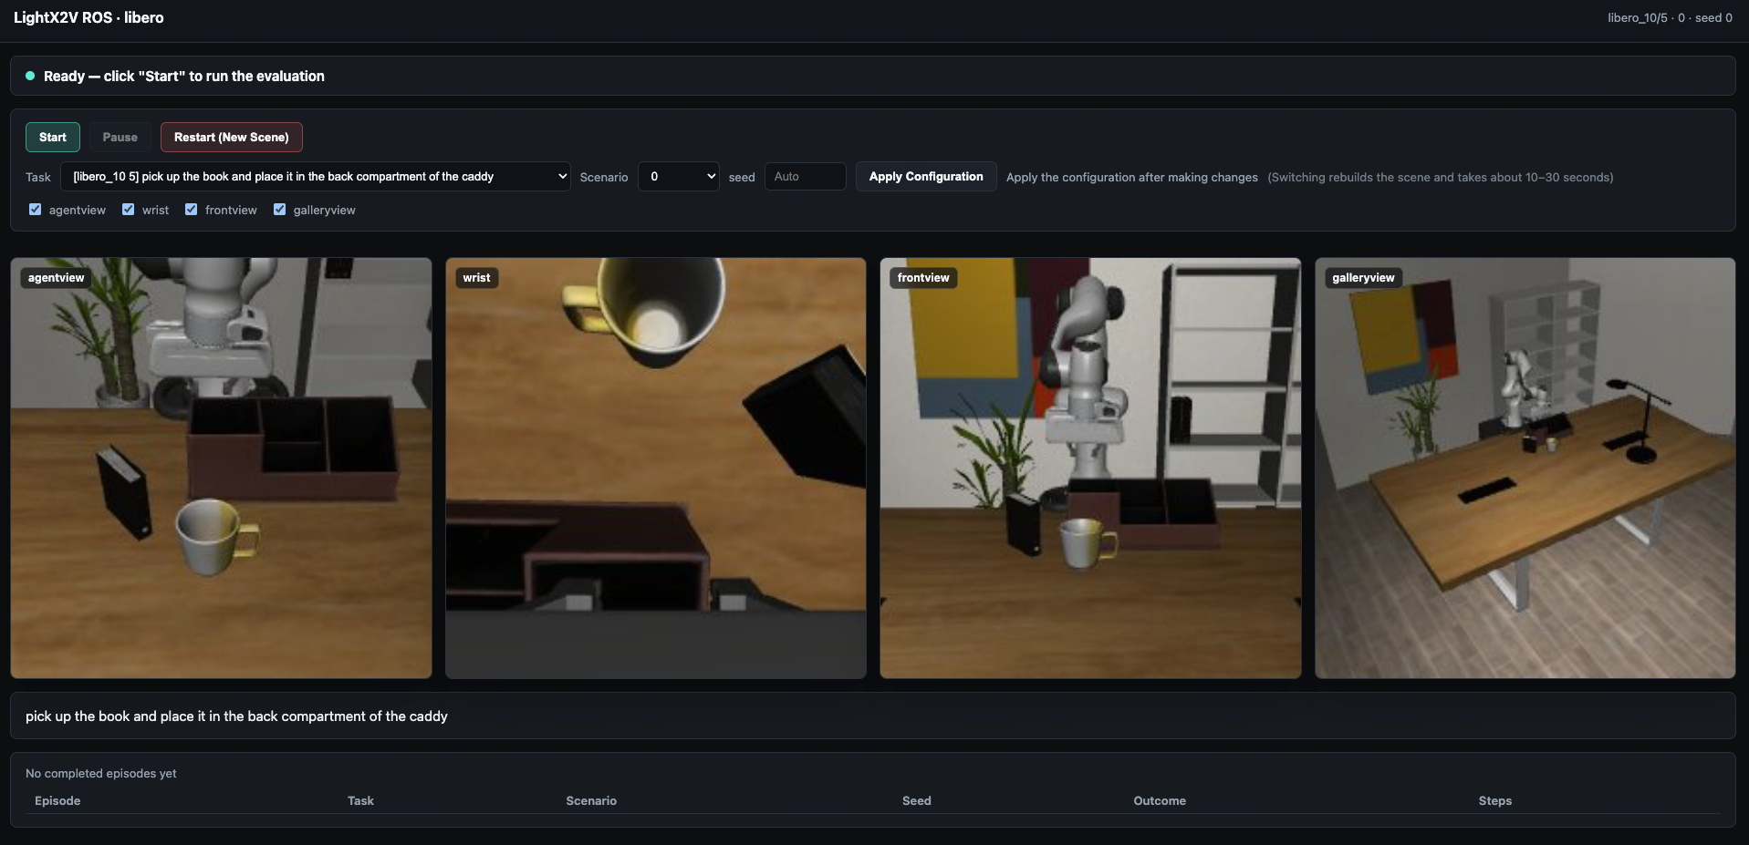1749x845 pixels.
Task: Click the frontview label badge
Action: coord(923,278)
